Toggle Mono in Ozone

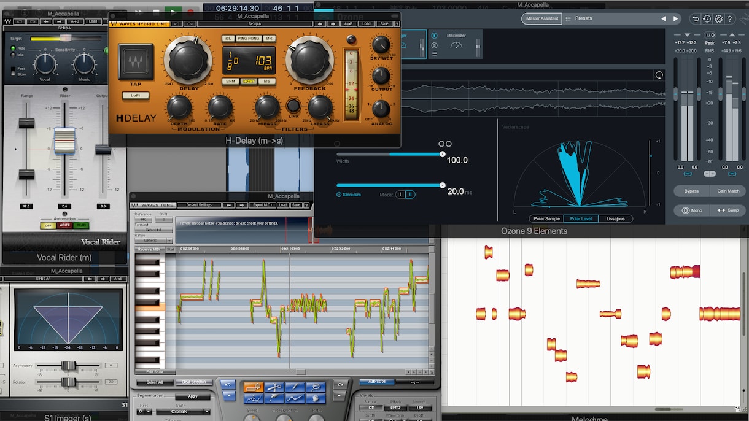point(691,210)
